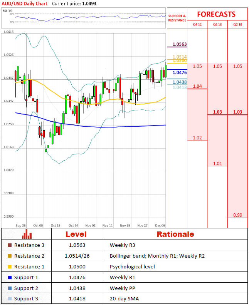
Task: Select the 1.0563 resistance label on chart
Action: pos(180,44)
